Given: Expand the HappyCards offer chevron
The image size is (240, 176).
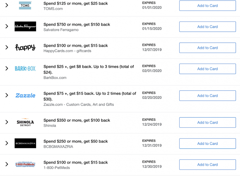Looking at the screenshot, I should coord(7,47).
